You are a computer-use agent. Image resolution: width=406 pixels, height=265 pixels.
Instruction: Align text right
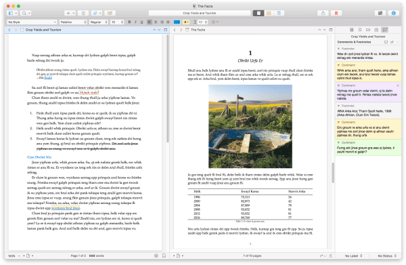tap(162, 22)
